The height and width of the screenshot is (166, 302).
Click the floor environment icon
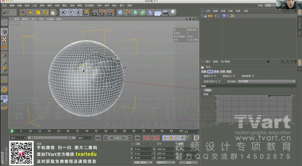[x=158, y=13]
